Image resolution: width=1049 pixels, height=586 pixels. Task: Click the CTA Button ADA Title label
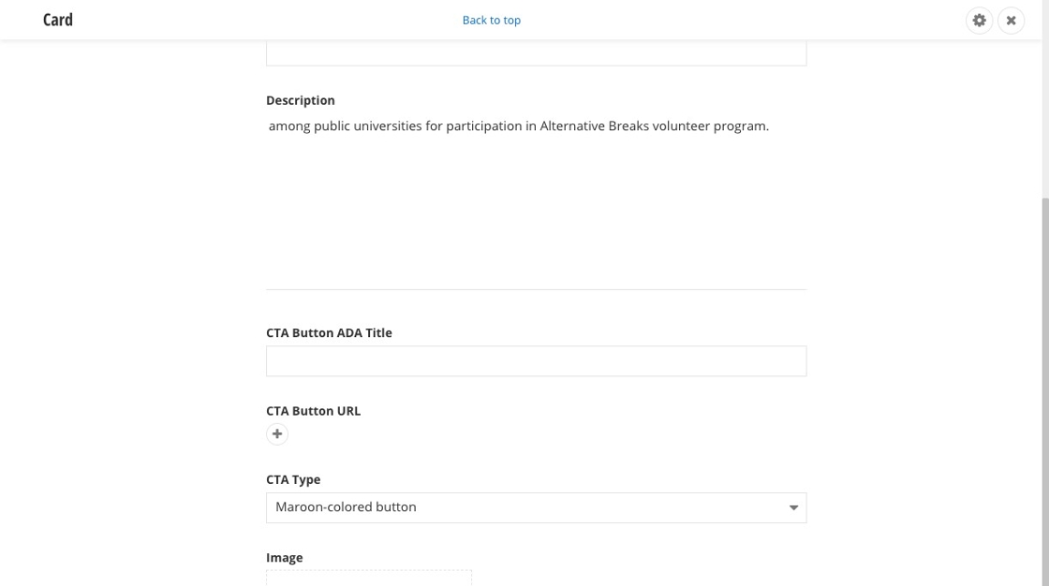click(329, 332)
